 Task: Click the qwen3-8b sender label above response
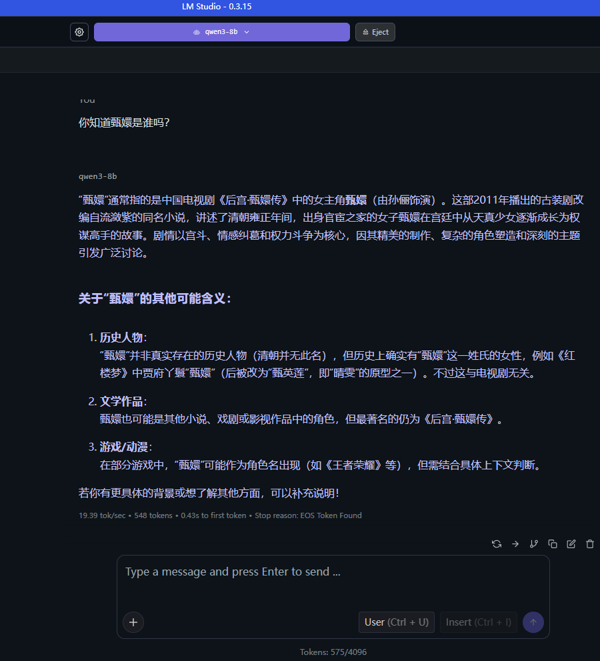(x=97, y=176)
